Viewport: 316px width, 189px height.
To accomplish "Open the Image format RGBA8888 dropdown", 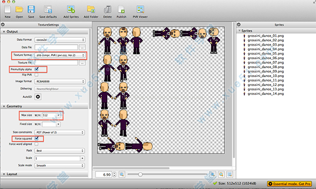I will [60, 81].
